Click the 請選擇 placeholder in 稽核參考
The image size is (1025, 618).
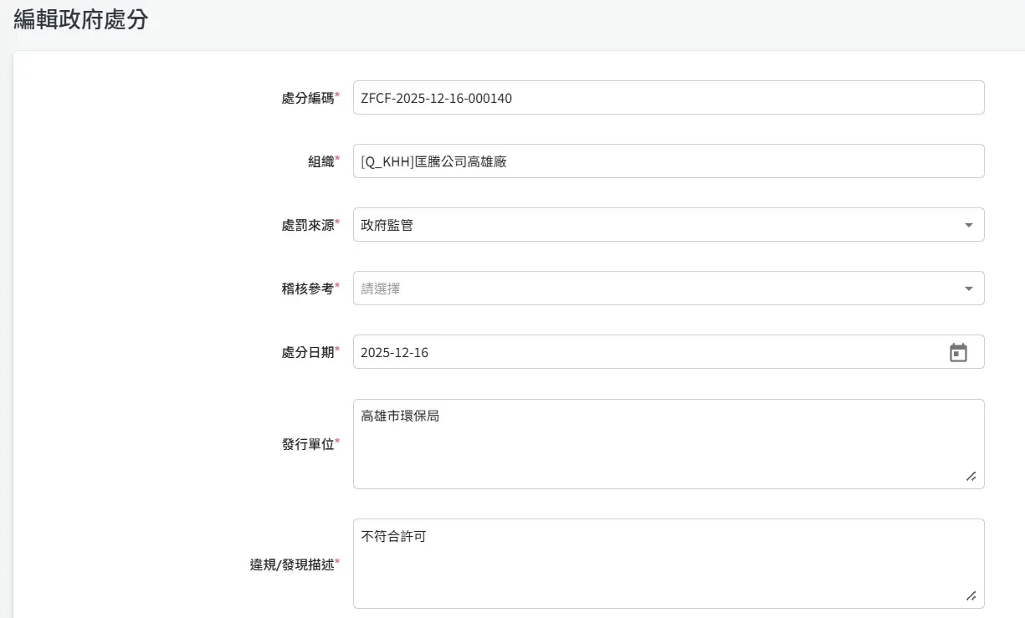point(380,289)
